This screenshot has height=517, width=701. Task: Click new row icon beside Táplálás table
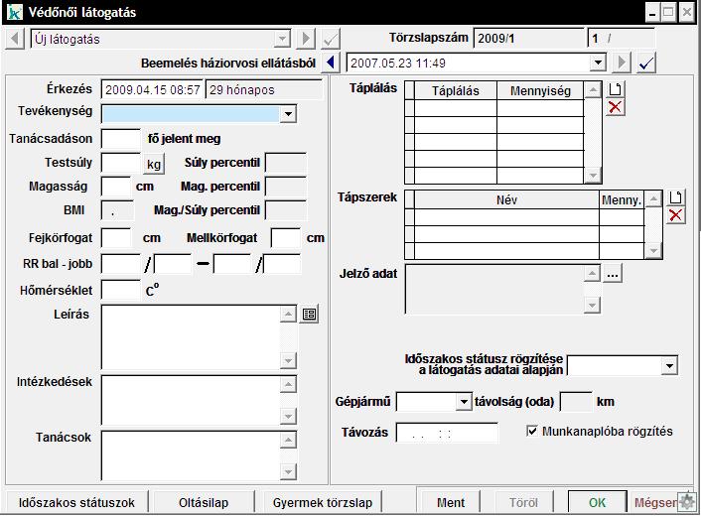tap(616, 89)
